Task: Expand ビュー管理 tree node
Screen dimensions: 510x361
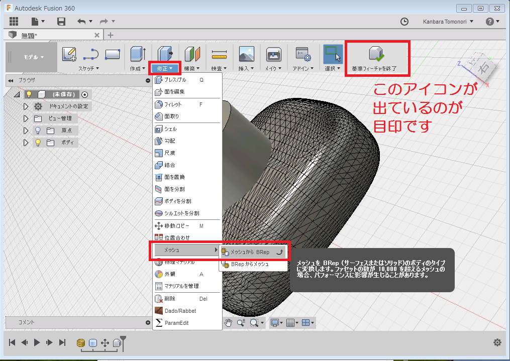Action: (x=26, y=118)
